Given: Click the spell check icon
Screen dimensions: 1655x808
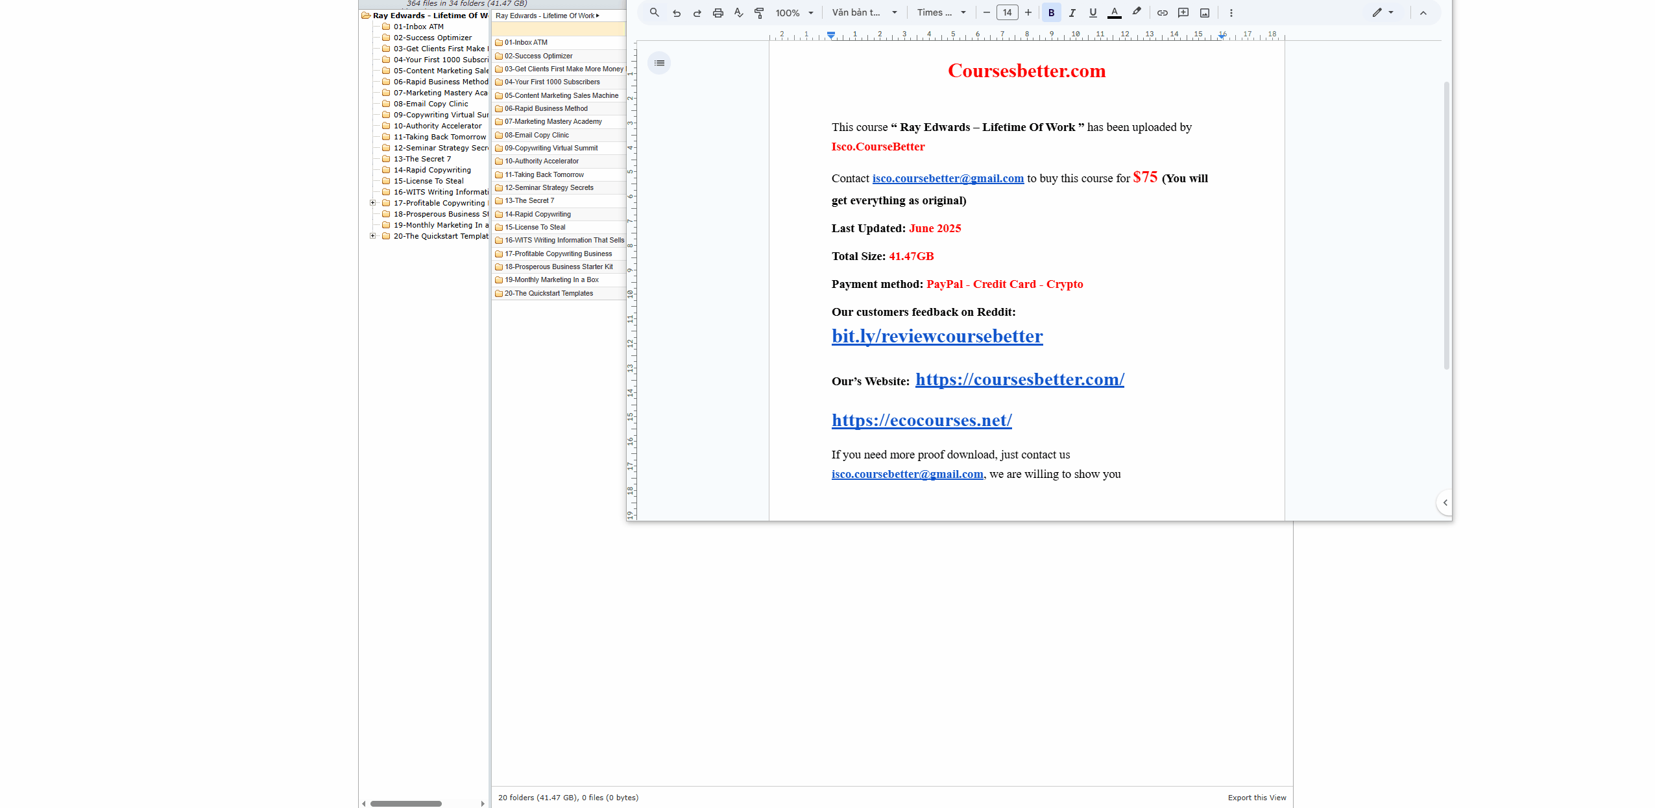Looking at the screenshot, I should tap(738, 13).
